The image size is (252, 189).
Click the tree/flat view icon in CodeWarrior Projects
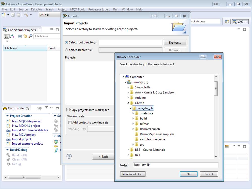tap(6, 36)
